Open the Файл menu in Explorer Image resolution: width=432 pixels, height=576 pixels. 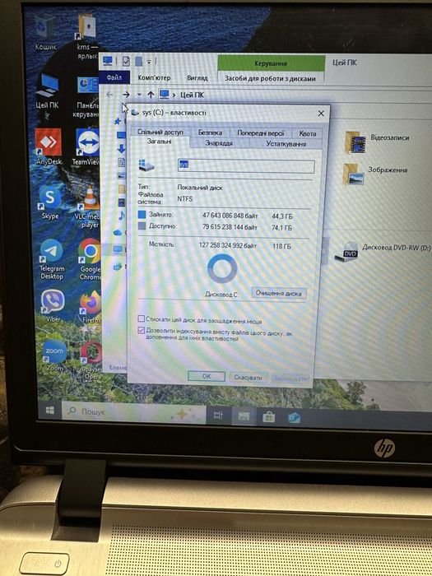click(114, 77)
